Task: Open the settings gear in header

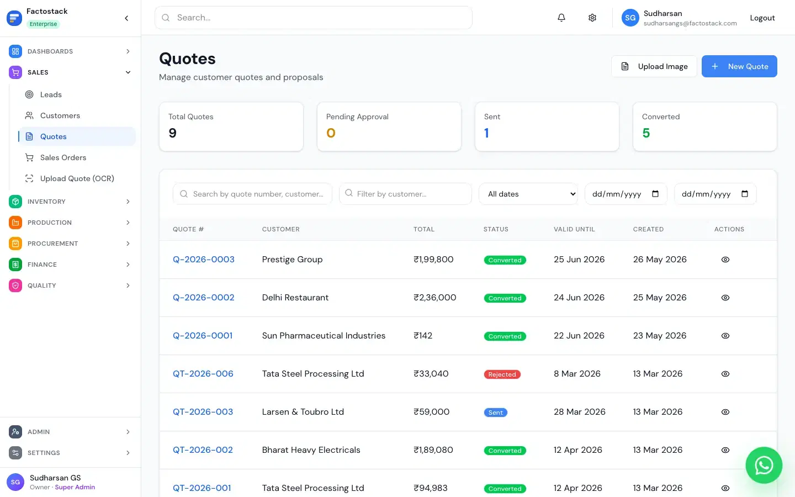Action: coord(592,18)
